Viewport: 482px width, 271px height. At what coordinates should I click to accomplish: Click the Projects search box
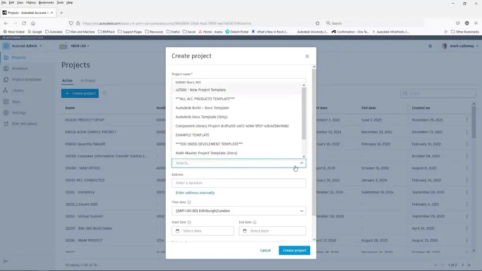[438, 94]
